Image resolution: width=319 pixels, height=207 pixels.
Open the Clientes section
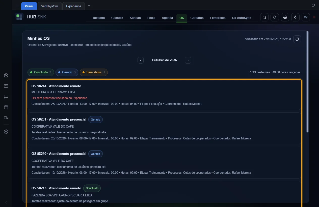click(x=117, y=18)
